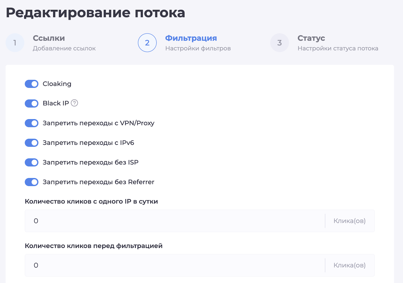Toggle the Black IP switch

point(31,103)
